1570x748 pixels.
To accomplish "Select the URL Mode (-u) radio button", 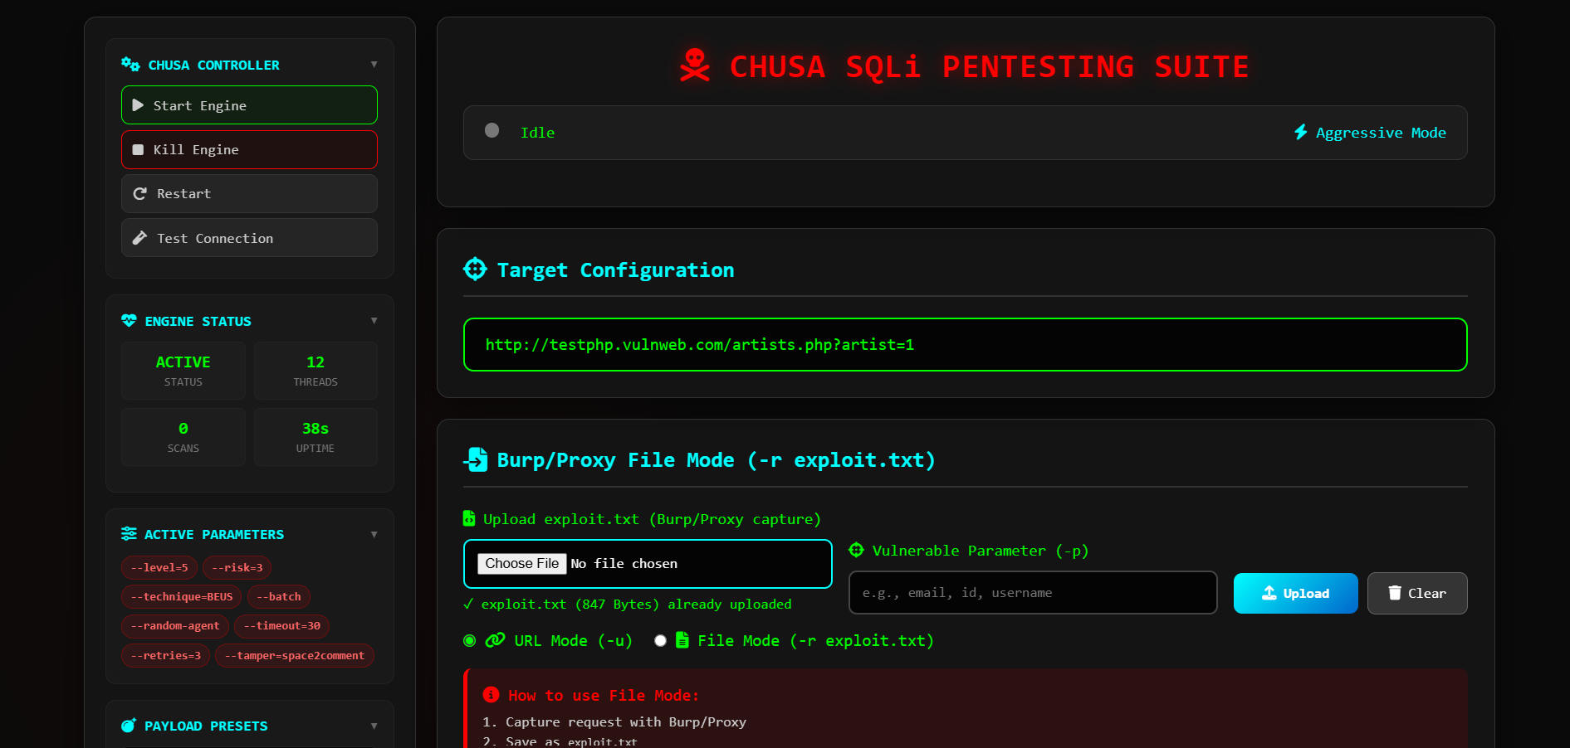I will [470, 641].
